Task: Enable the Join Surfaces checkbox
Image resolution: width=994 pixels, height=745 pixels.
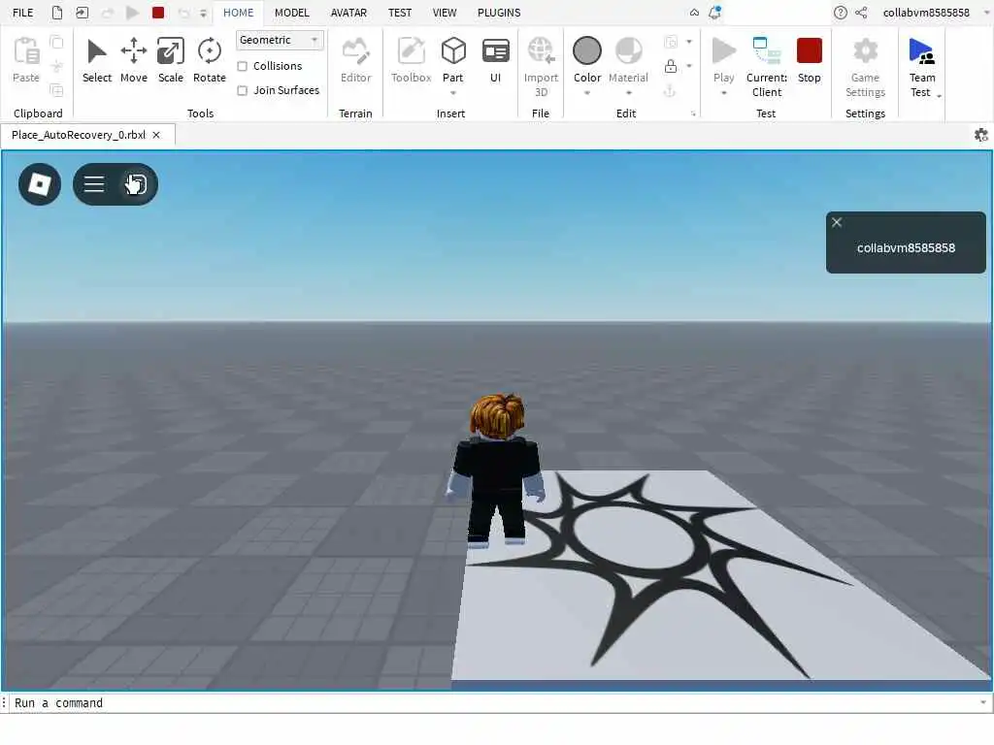Action: click(x=242, y=90)
